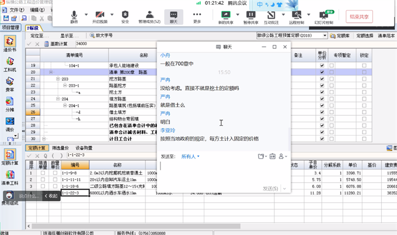
Task: Collapse tree node 203 挖方路基
Action: [x=57, y=79]
